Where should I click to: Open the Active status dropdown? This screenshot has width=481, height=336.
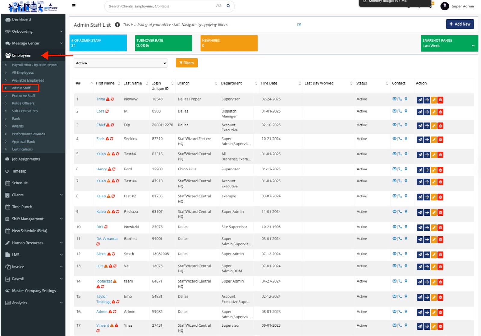(x=120, y=63)
